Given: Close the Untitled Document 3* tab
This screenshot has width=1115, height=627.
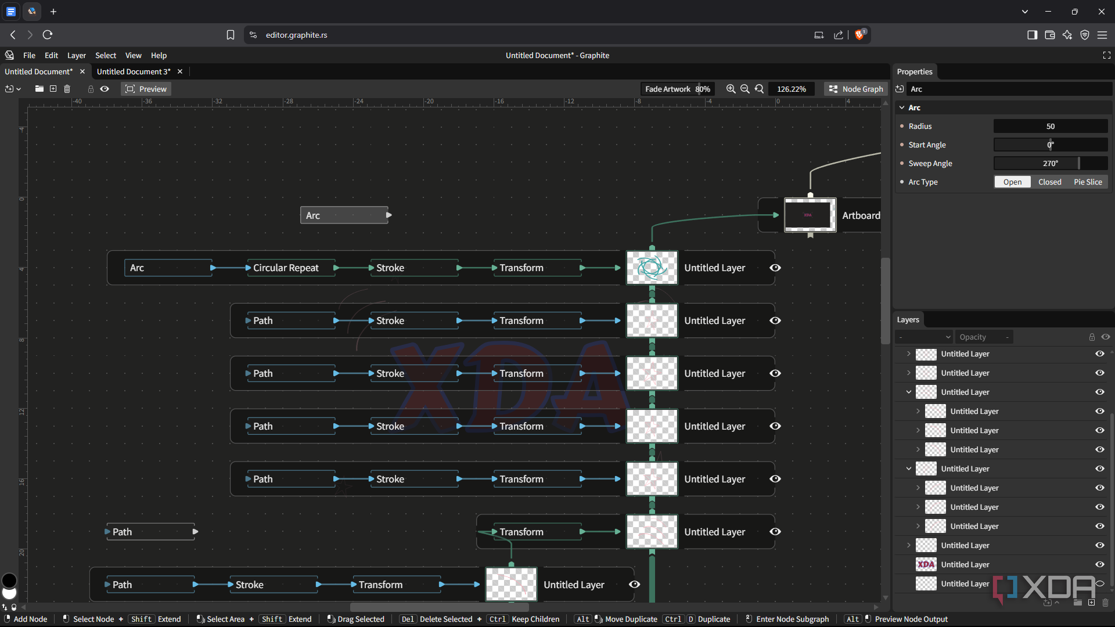Looking at the screenshot, I should (x=180, y=71).
